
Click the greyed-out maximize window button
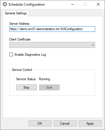coord(85,4)
